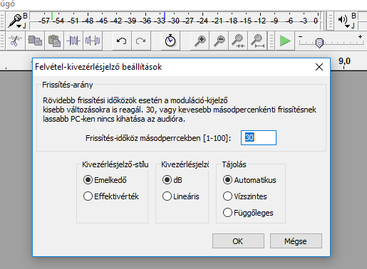Viewport: 367px width, 269px height.
Task: Click the Fit Project zoom icon
Action: pos(257,41)
